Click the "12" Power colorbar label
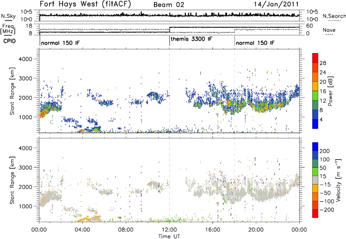Viewport: 346px width, 239px height. click(323, 101)
